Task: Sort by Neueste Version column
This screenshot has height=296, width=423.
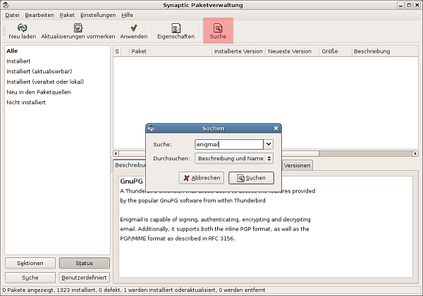Action: pyautogui.click(x=293, y=51)
